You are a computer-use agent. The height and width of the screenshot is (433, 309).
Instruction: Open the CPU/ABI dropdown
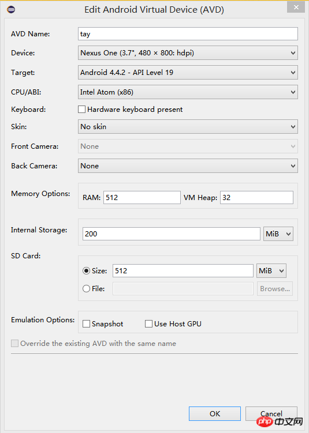pyautogui.click(x=188, y=92)
